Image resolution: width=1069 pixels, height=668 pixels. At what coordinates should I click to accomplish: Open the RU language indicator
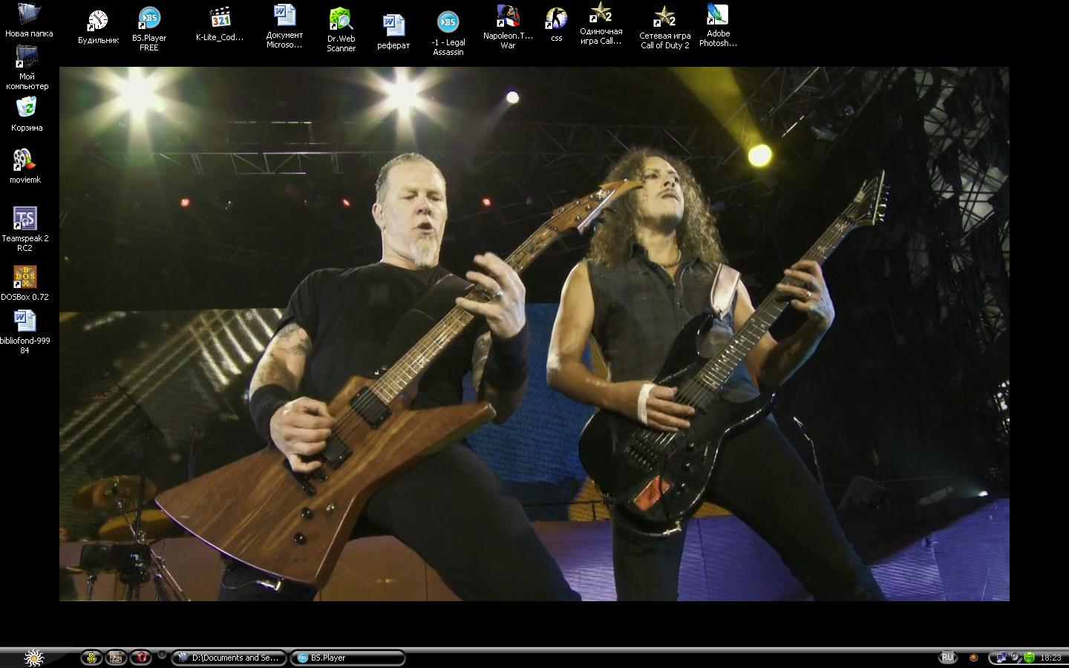pos(947,658)
